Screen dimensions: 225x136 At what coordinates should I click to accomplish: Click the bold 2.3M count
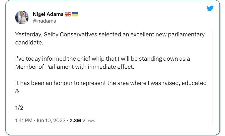pos(75,121)
